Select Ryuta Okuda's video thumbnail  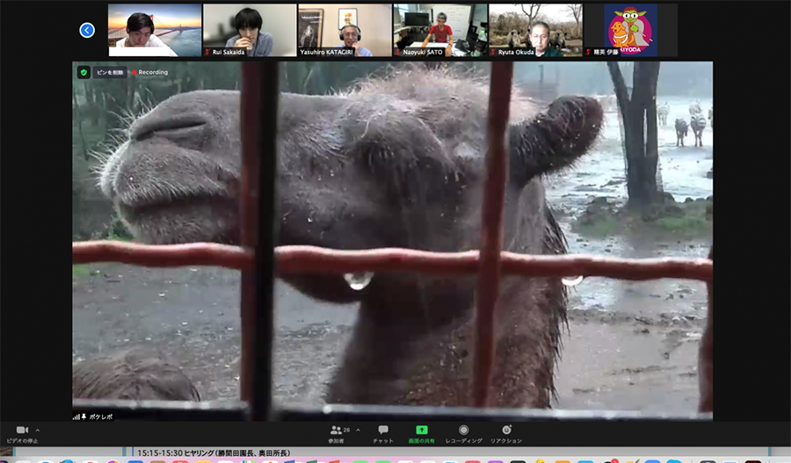click(x=535, y=30)
